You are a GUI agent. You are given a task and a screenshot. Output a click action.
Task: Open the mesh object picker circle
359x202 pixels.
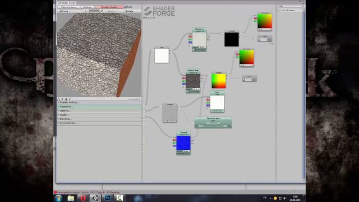coord(86,11)
